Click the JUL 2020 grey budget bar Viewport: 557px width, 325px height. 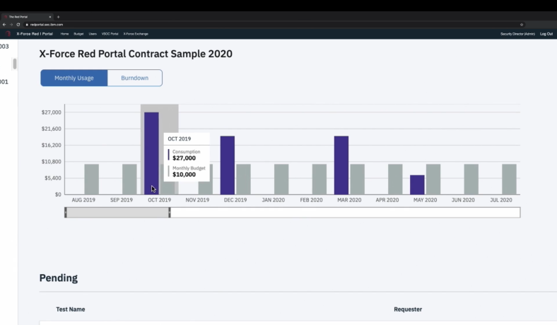[x=509, y=179]
